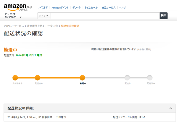Navigate to 注文内容 breadcrumb
177x123 pixels.
[53, 26]
